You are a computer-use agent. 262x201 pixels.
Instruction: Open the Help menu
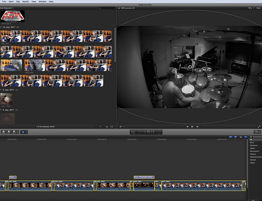pos(51,2)
